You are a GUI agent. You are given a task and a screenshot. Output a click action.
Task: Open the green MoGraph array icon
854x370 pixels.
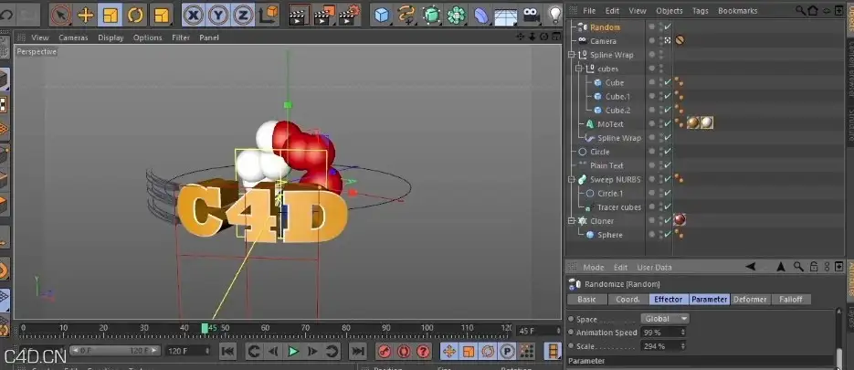pyautogui.click(x=457, y=15)
